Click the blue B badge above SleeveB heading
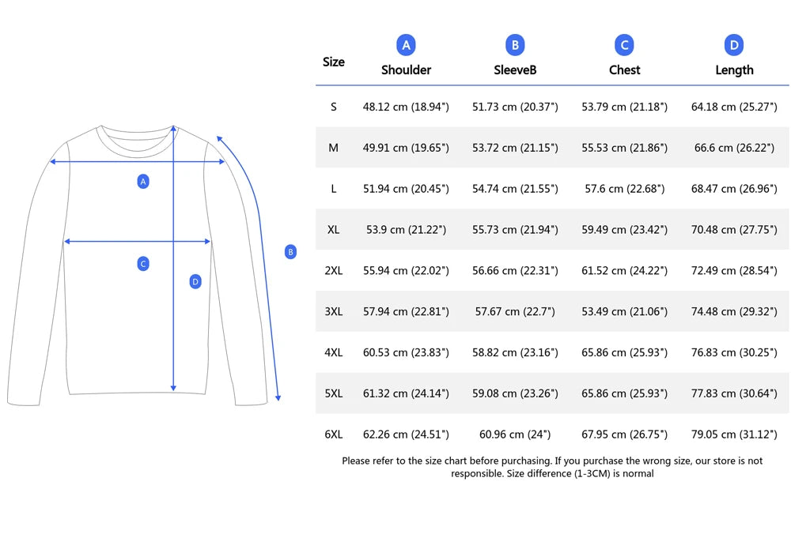791x553 pixels. (x=515, y=45)
